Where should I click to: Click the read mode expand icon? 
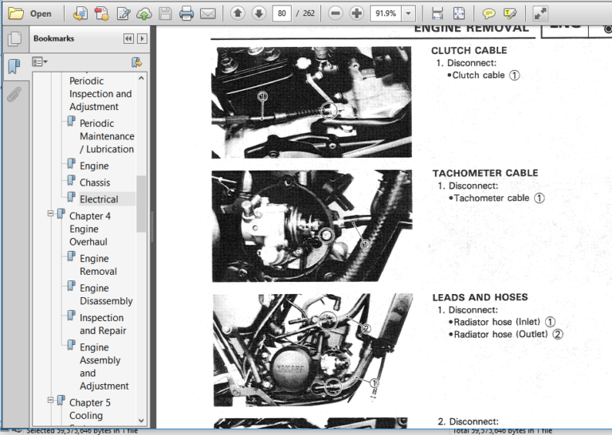pyautogui.click(x=540, y=14)
